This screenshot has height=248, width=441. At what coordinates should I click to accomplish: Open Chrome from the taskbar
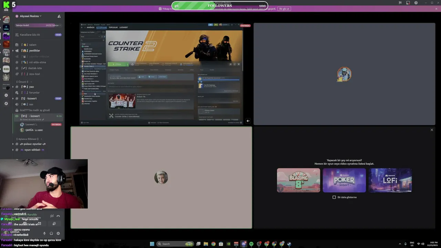213,244
